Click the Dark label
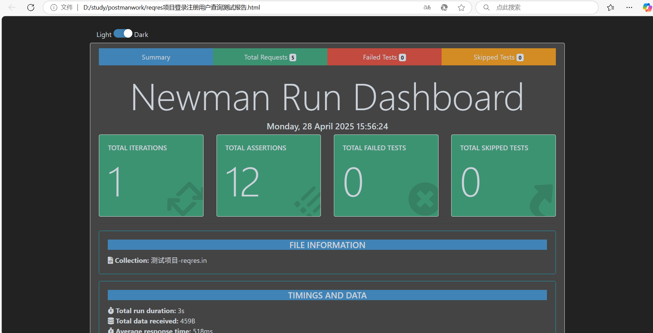The height and width of the screenshot is (333, 653). click(x=141, y=35)
